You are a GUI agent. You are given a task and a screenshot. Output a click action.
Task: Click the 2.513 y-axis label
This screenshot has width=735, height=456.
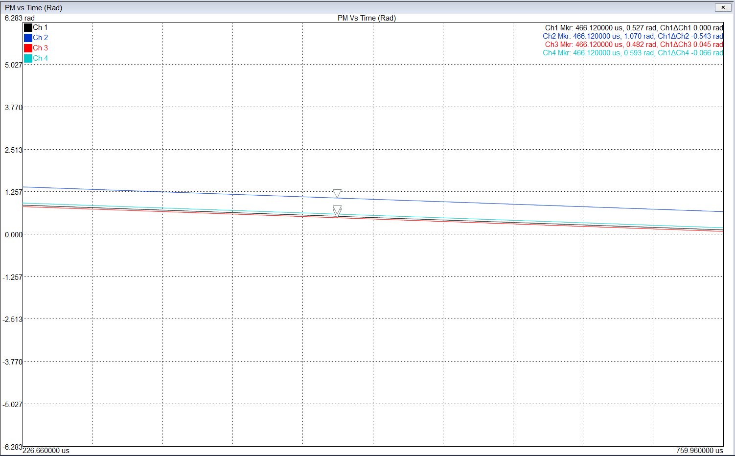[13, 150]
